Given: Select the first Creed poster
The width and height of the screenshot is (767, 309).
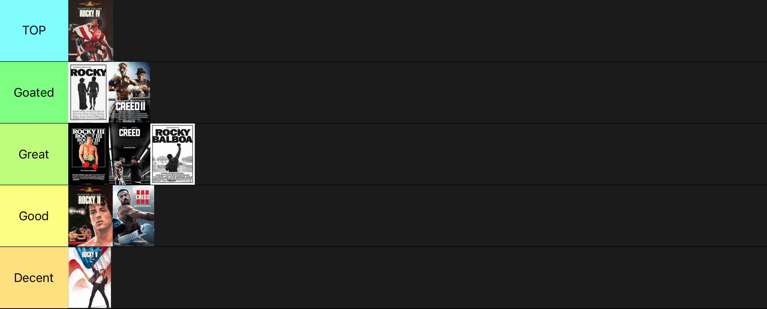Looking at the screenshot, I should pos(130,154).
